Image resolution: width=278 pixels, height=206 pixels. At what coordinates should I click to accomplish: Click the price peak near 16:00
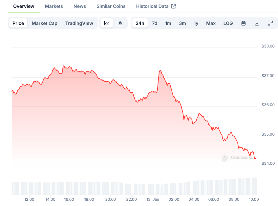coord(64,66)
